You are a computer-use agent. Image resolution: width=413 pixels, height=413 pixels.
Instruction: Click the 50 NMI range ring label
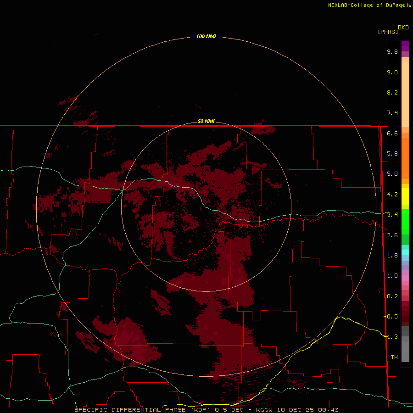(206, 121)
